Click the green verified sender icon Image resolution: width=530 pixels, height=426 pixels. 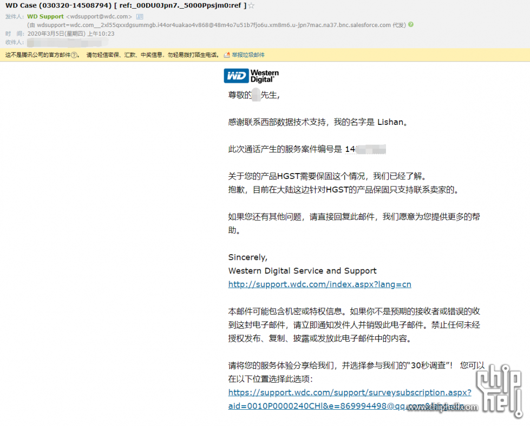[x=411, y=25]
